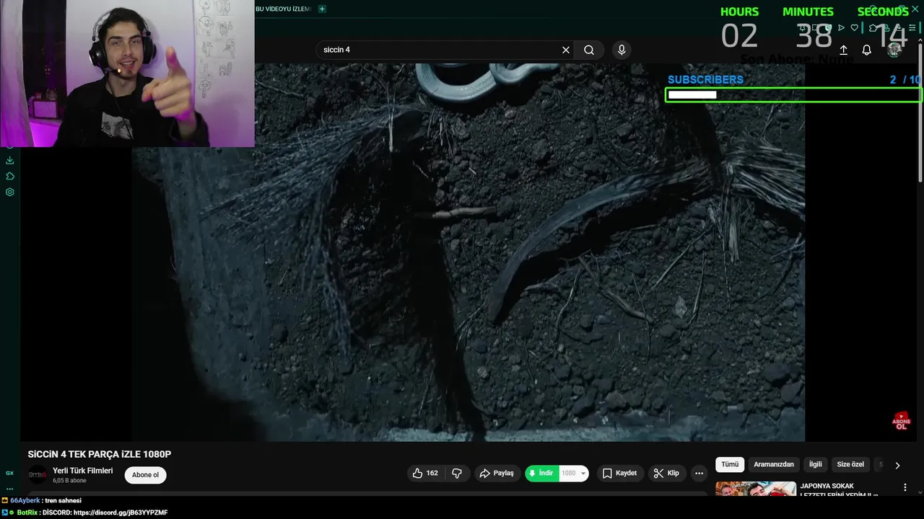Like the video showing 162 likes
The height and width of the screenshot is (519, 924).
coord(425,473)
